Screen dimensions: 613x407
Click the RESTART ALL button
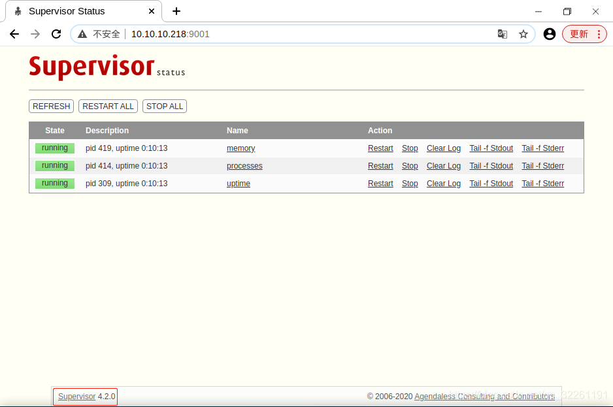(108, 106)
